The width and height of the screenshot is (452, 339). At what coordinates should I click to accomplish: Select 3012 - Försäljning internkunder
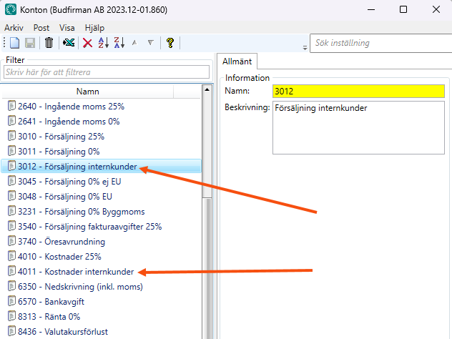point(101,167)
